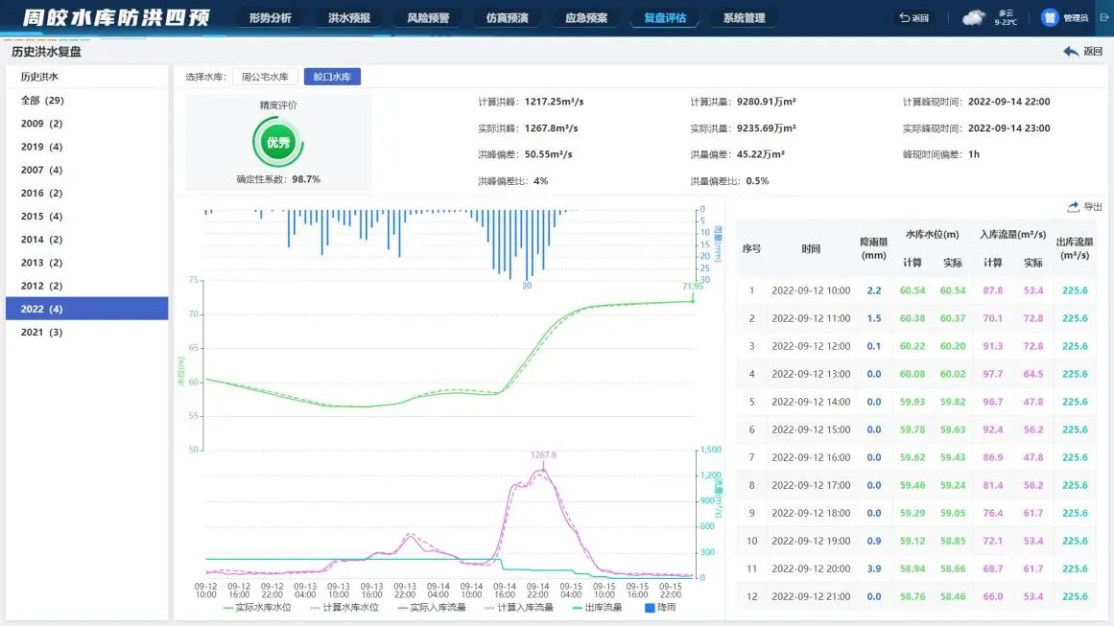1114x626 pixels.
Task: Click the weather cloud icon
Action: (974, 17)
